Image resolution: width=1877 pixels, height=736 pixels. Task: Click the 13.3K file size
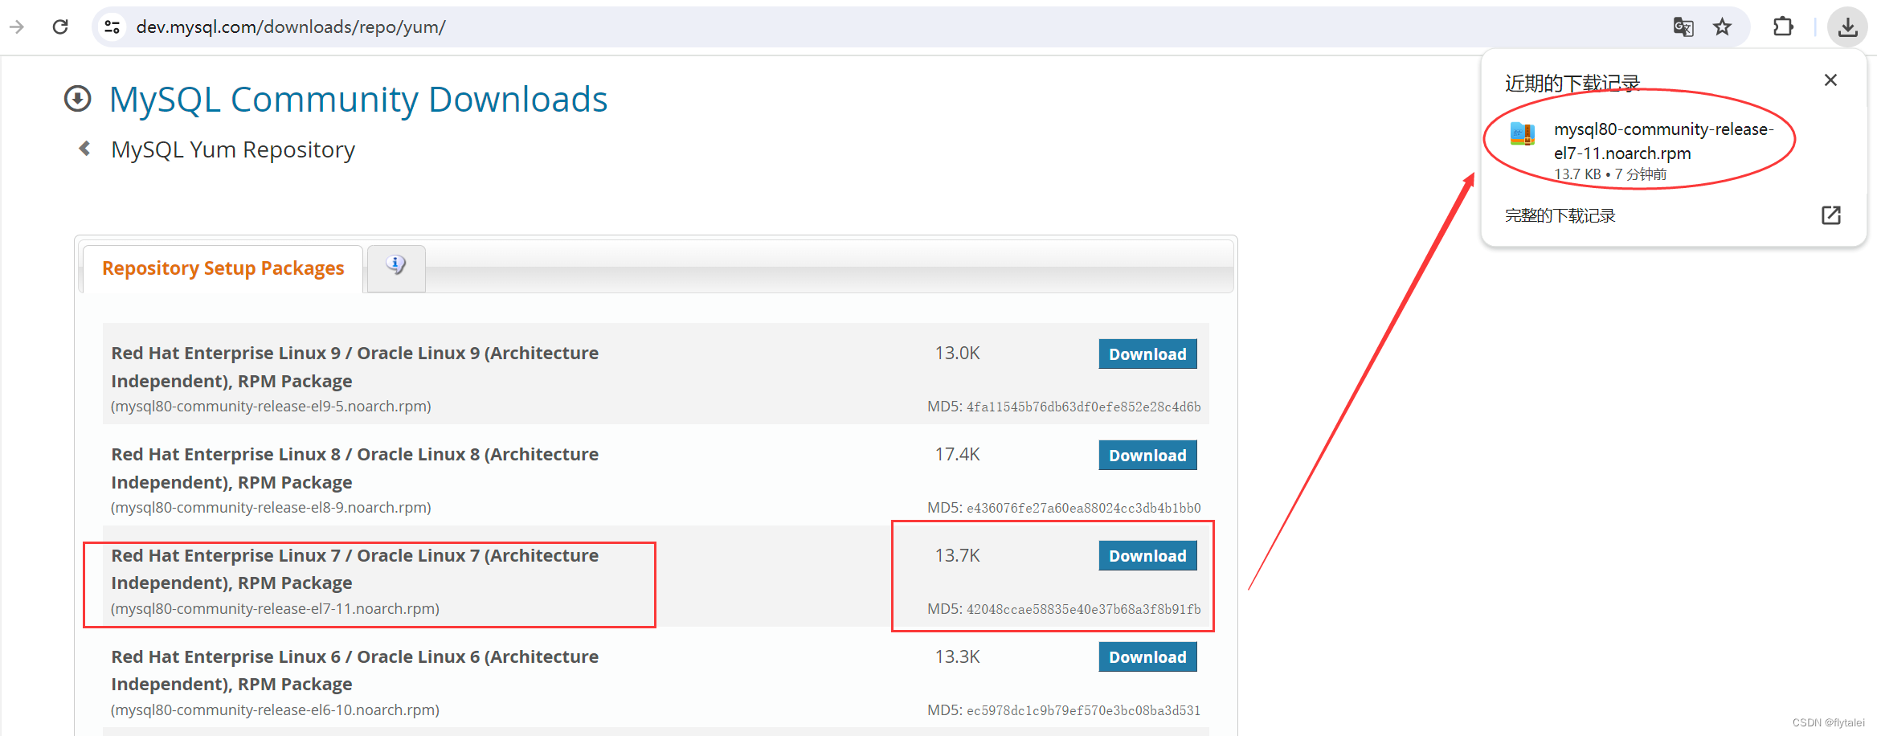point(957,657)
